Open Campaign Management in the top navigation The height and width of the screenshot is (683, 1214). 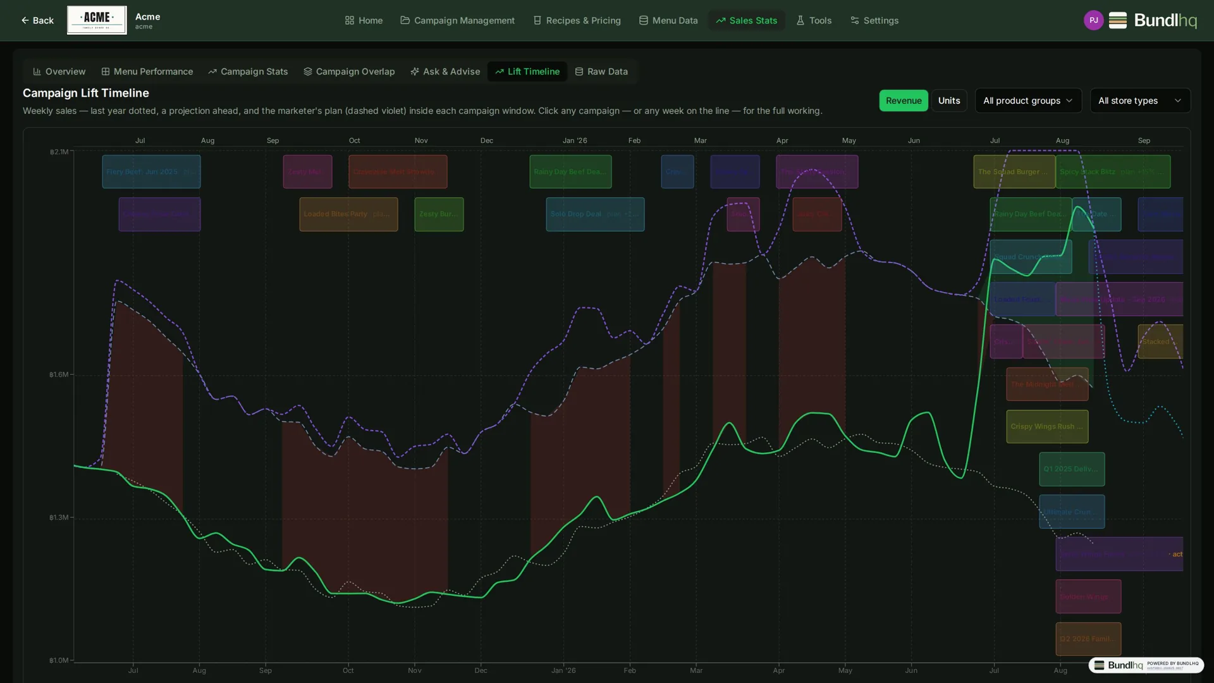(x=457, y=20)
